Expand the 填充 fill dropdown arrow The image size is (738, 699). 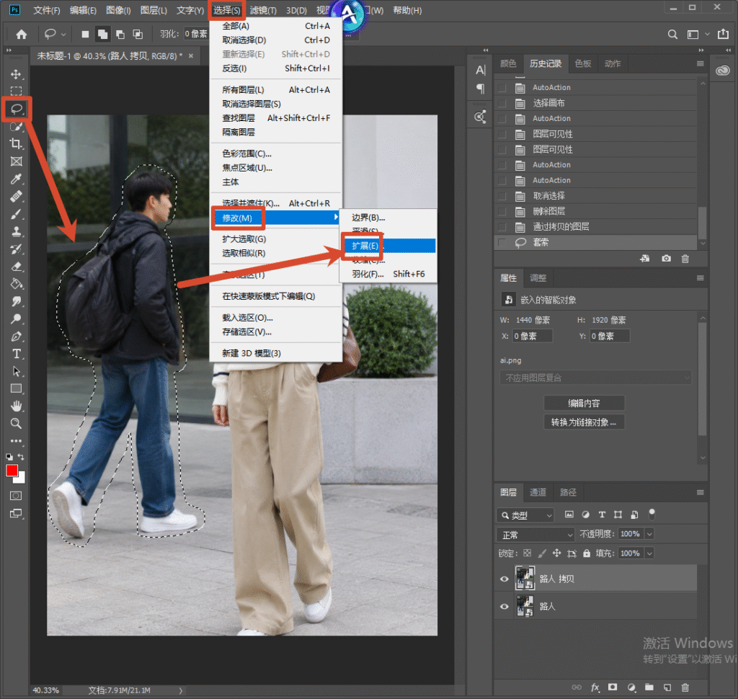tap(649, 553)
